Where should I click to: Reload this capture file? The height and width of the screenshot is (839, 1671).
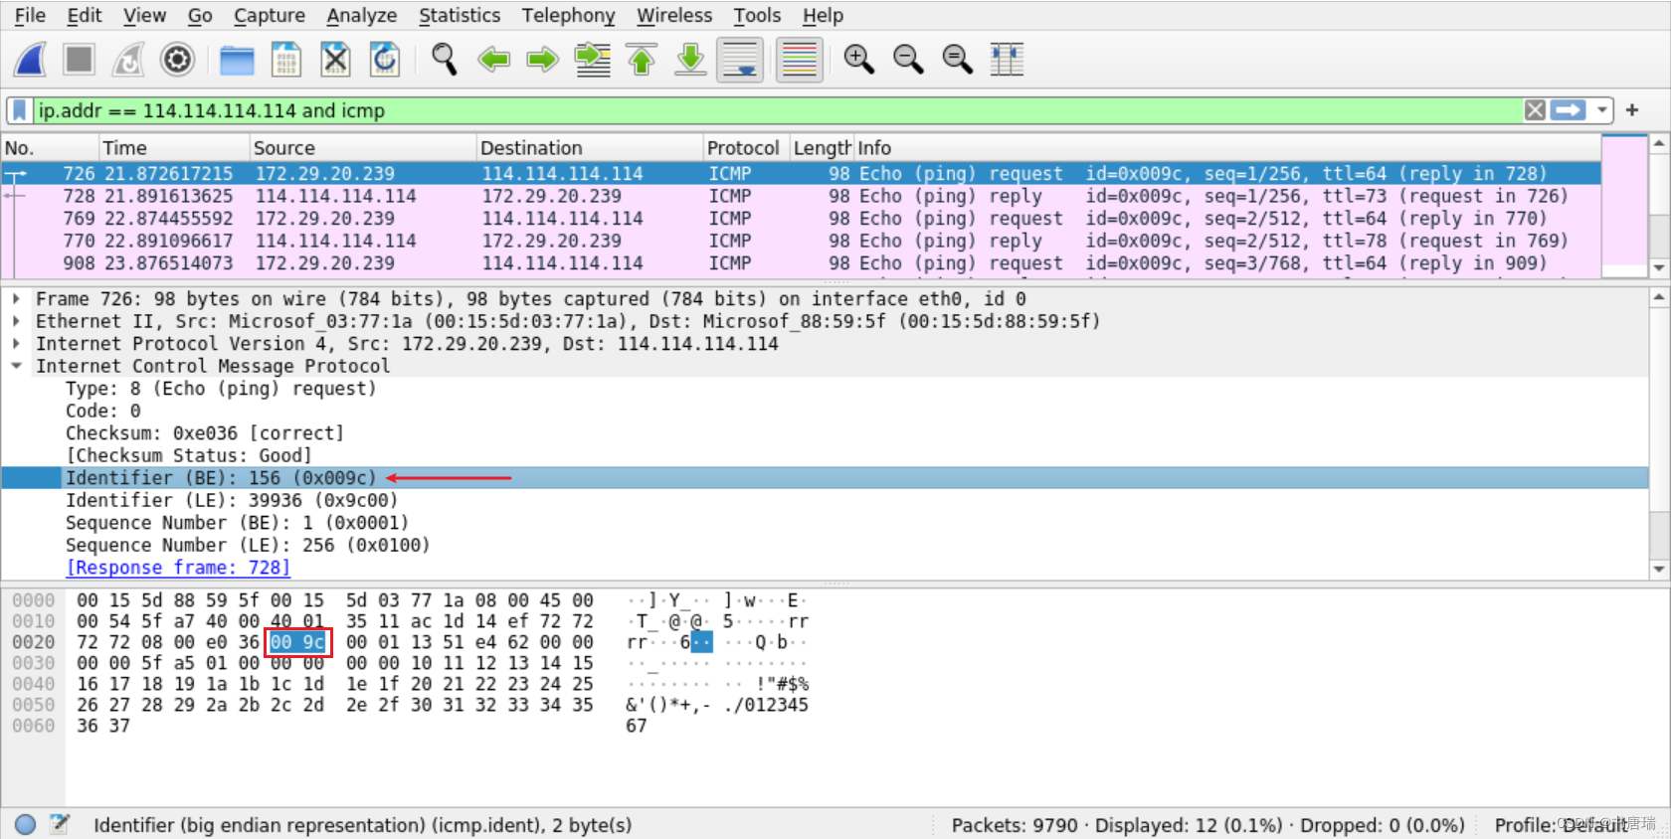click(x=384, y=60)
